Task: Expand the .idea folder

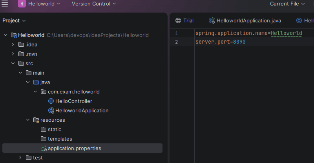Action: (x=13, y=44)
